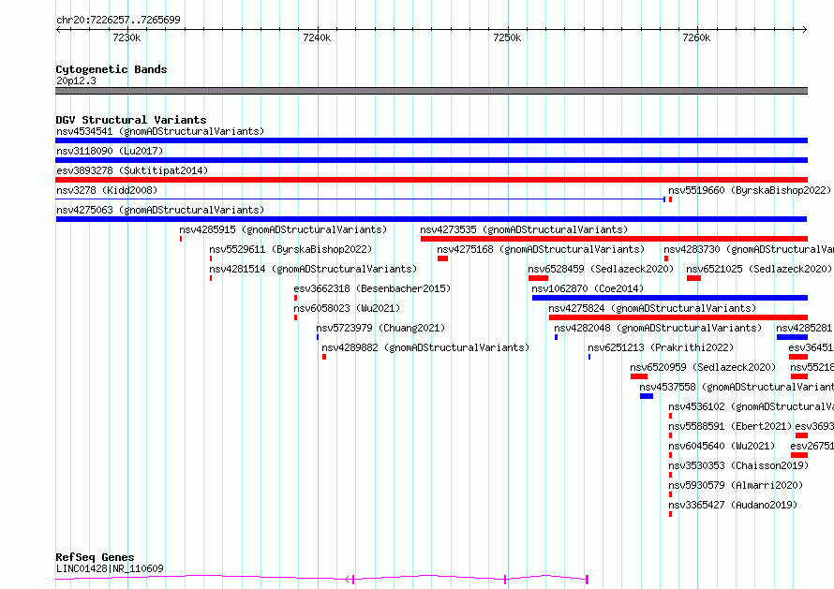
Task: Open variant label nsv4534541 (gnomADStructuralVariants)
Action: tap(160, 131)
